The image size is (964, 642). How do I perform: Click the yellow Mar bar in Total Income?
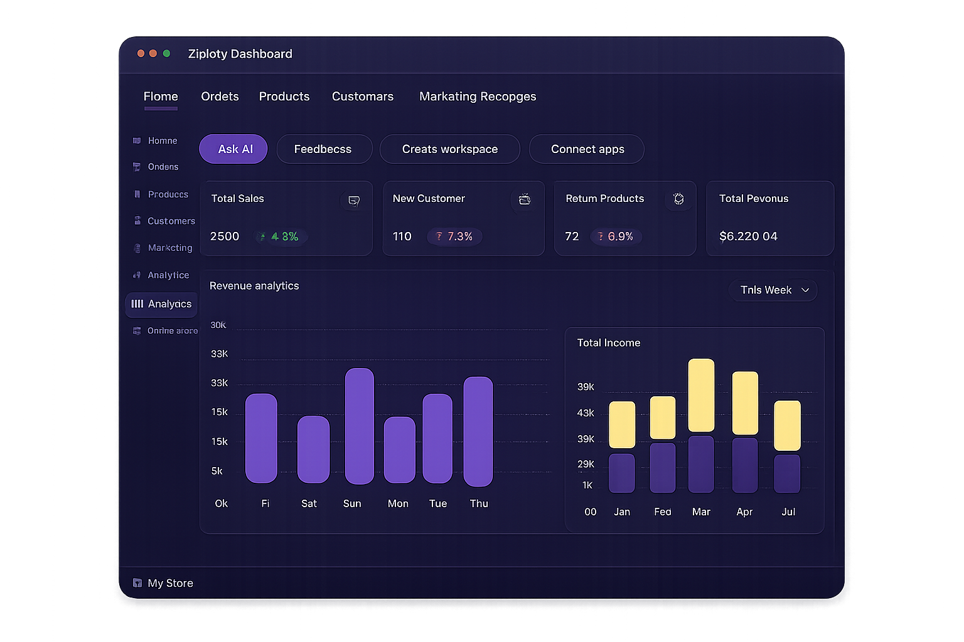[x=701, y=395]
